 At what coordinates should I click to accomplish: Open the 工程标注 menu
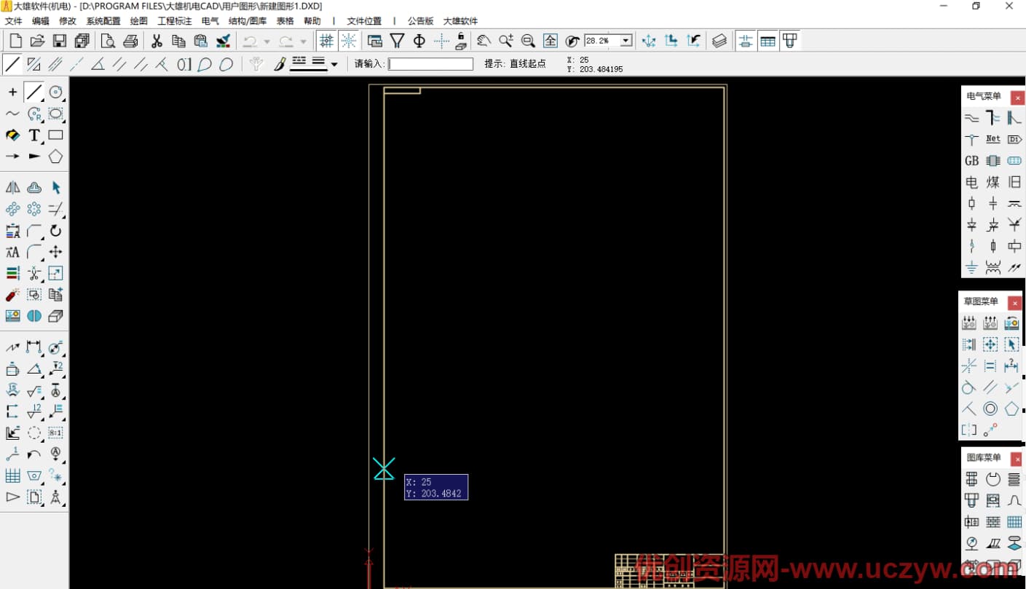[x=175, y=21]
